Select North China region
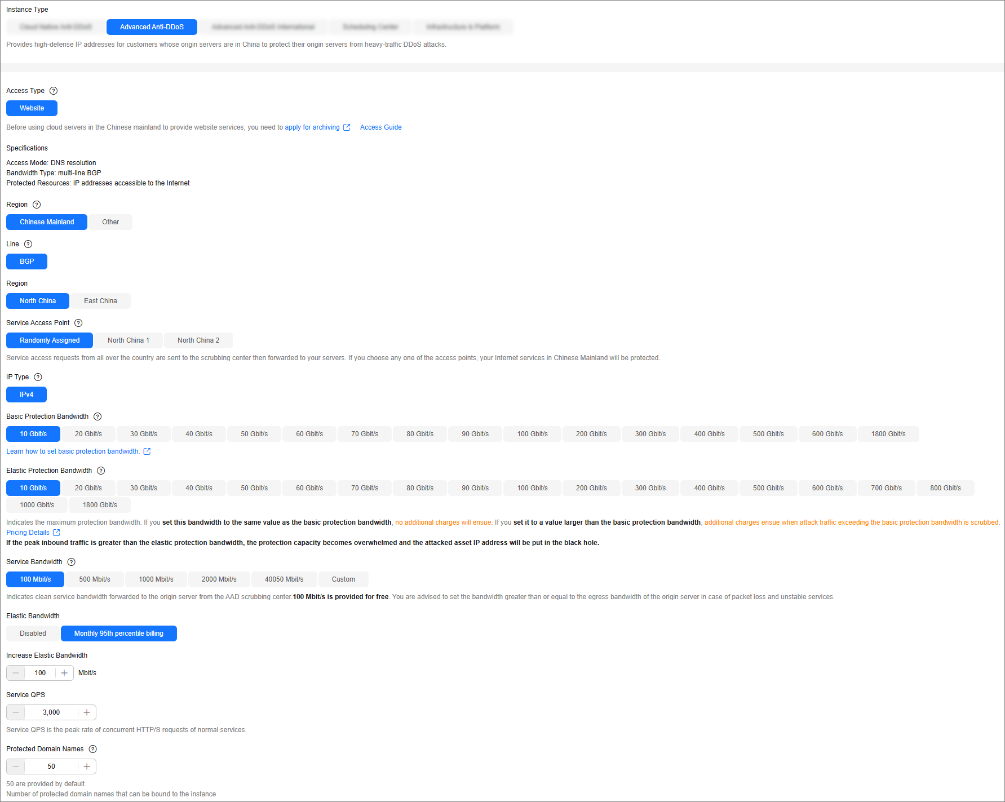1005x802 pixels. pos(38,301)
